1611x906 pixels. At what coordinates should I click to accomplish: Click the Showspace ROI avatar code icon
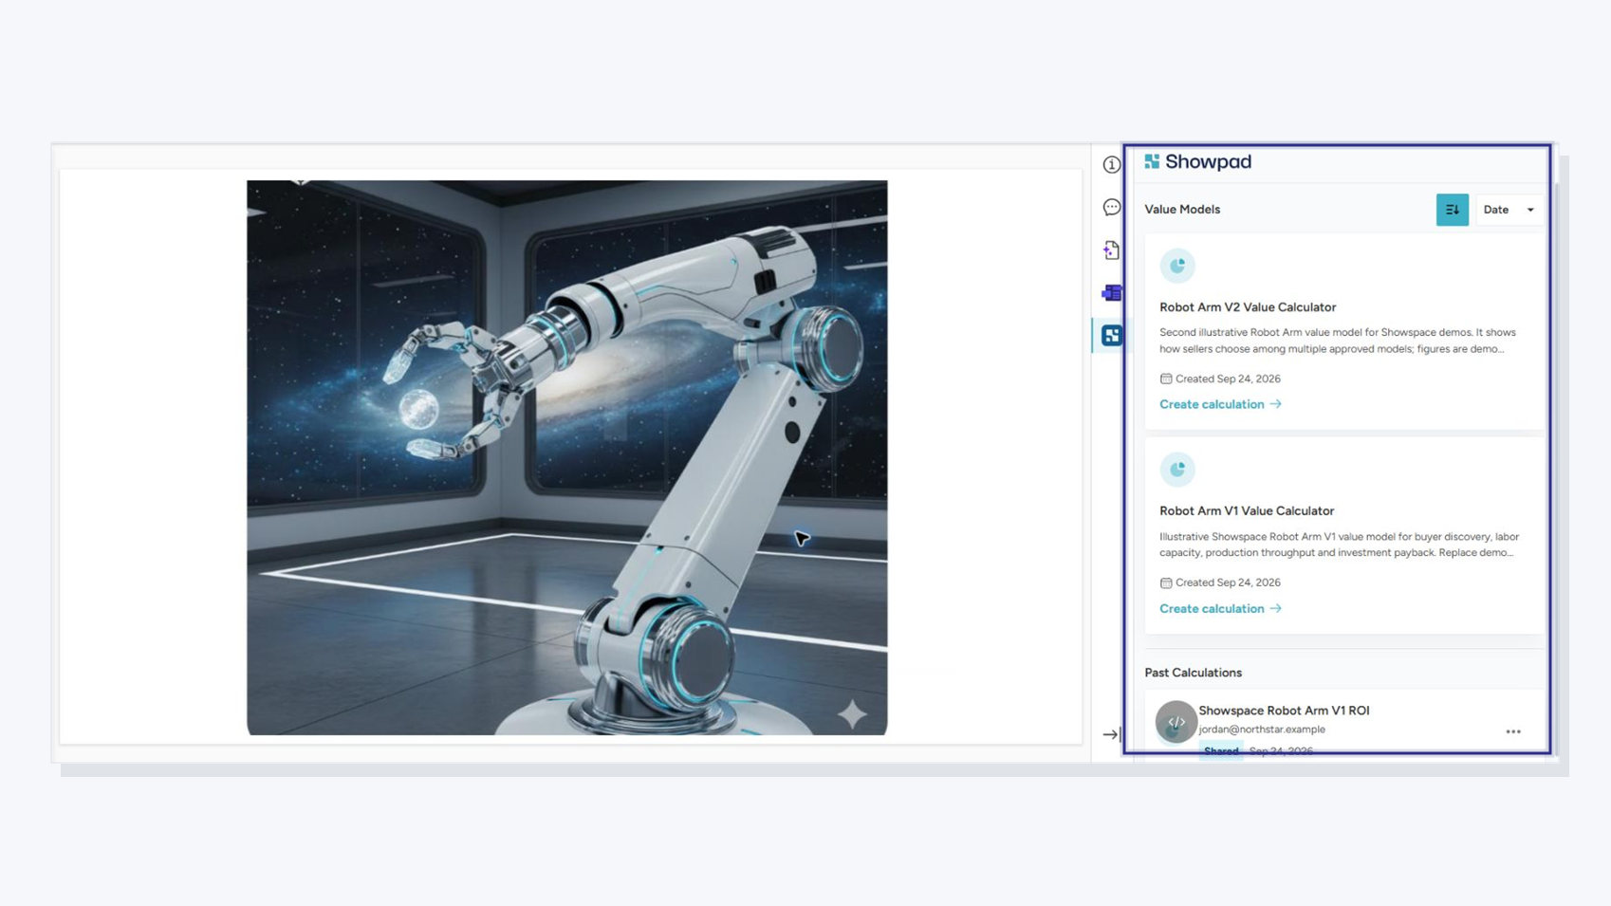1176,722
